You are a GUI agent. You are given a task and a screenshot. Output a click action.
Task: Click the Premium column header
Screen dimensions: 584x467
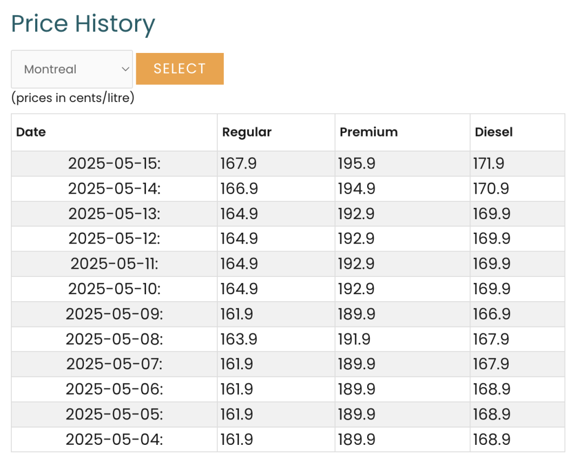(369, 132)
